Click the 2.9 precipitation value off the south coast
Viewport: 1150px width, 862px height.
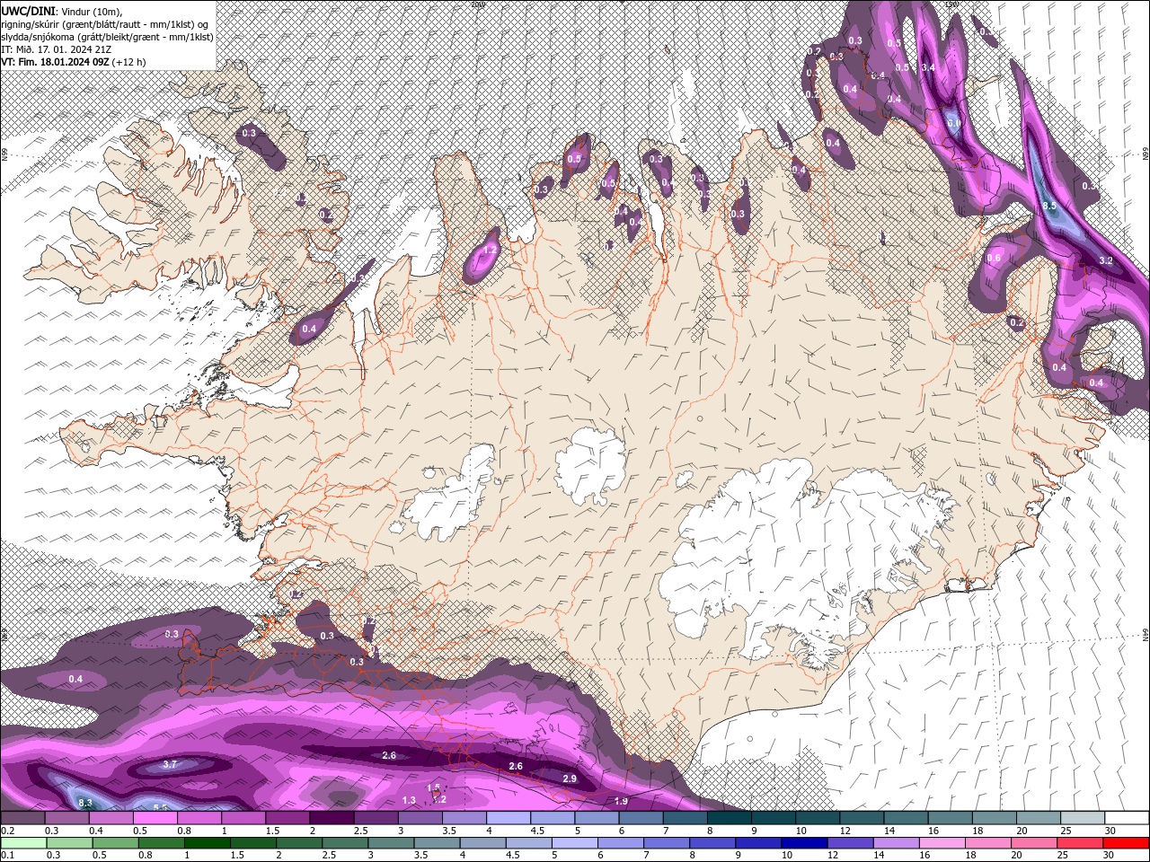(x=569, y=778)
